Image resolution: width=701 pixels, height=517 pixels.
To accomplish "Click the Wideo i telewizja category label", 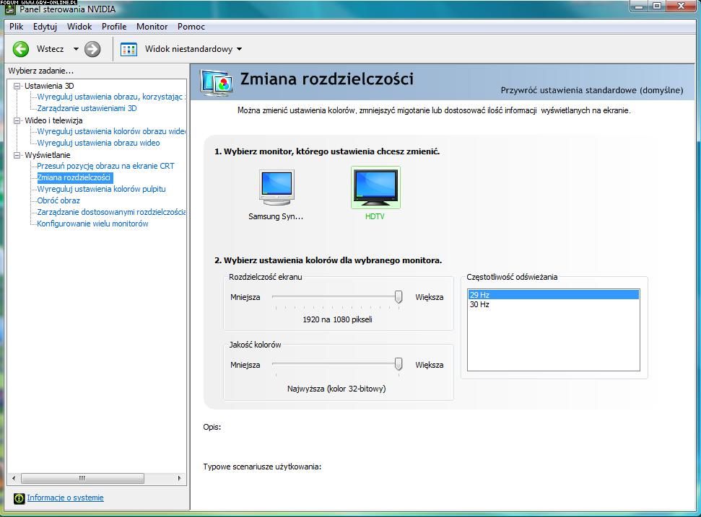I will (x=53, y=120).
